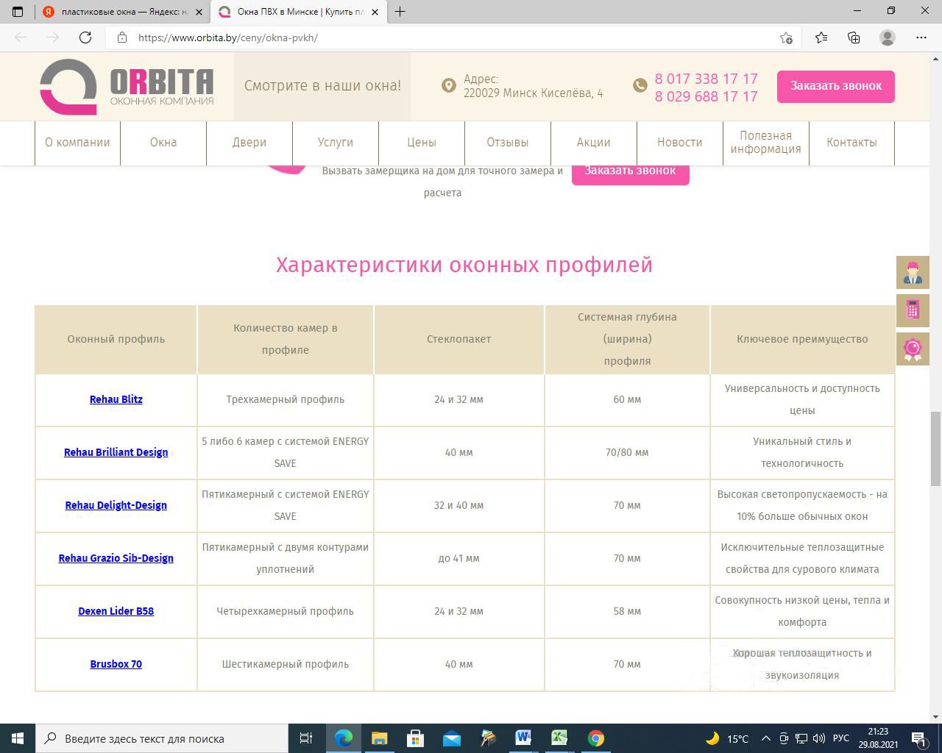Viewport: 942px width, 753px height.
Task: Add this page to favorites star icon
Action: (786, 38)
